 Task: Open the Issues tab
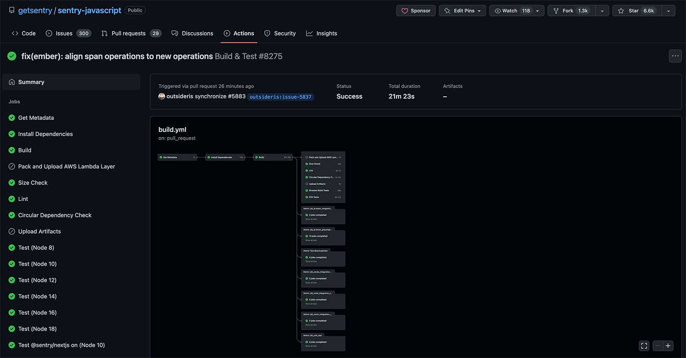point(68,33)
